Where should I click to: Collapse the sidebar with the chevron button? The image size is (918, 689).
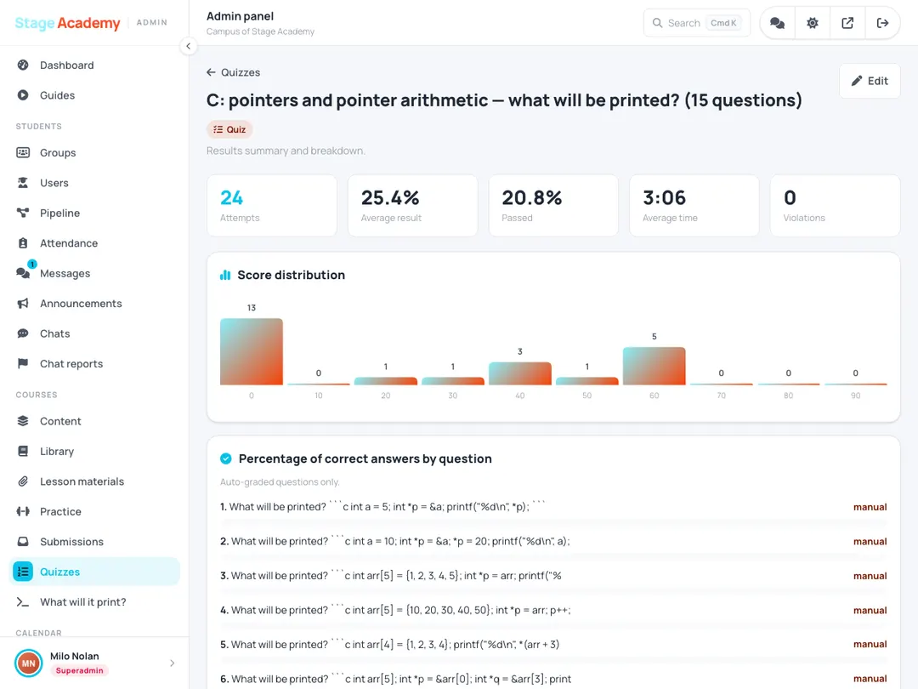(188, 46)
